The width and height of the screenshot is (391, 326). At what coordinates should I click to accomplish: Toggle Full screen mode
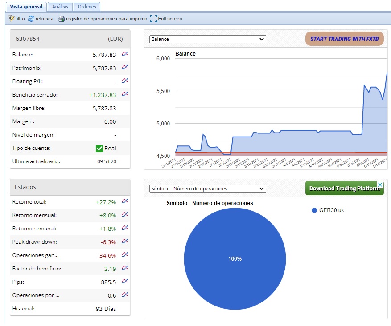(154, 19)
